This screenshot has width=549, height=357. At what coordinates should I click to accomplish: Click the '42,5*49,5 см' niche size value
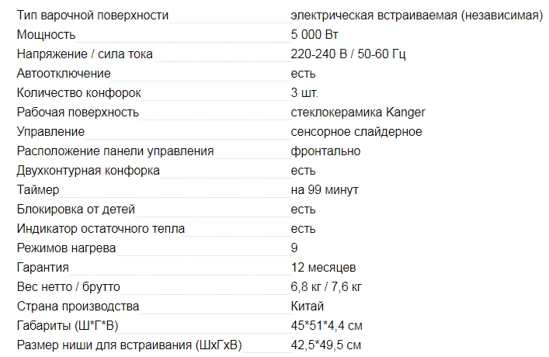[326, 345]
